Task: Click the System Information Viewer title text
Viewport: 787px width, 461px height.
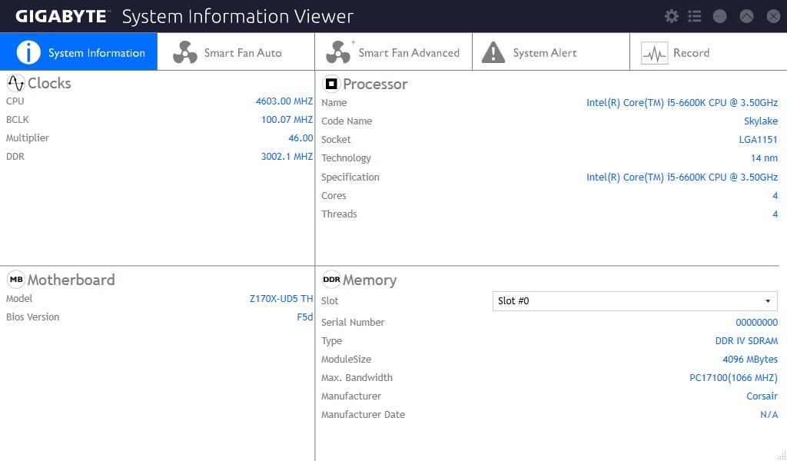Action: pos(238,17)
